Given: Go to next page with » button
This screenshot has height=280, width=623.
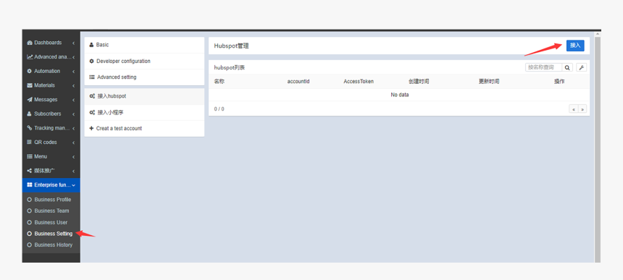Looking at the screenshot, I should click(x=582, y=109).
